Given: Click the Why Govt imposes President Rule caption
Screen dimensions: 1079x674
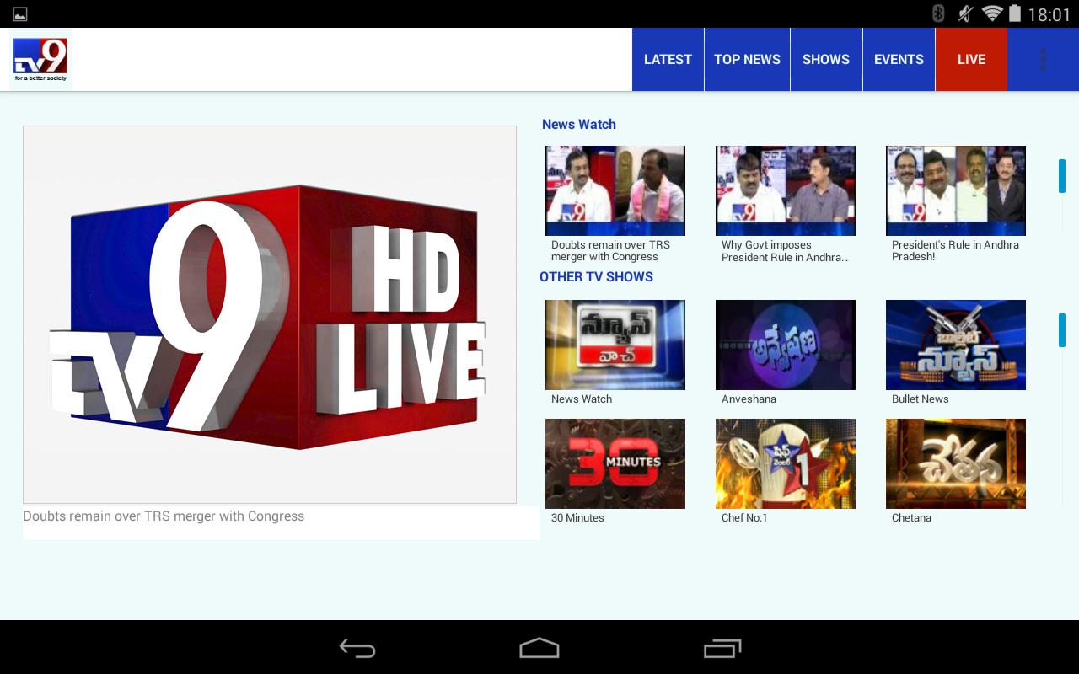Looking at the screenshot, I should click(785, 251).
